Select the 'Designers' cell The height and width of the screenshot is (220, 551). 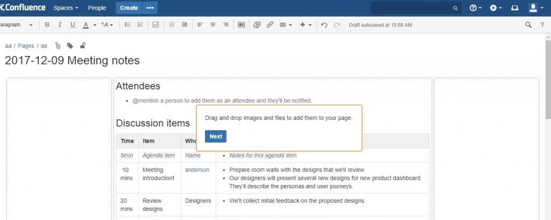coord(198,204)
